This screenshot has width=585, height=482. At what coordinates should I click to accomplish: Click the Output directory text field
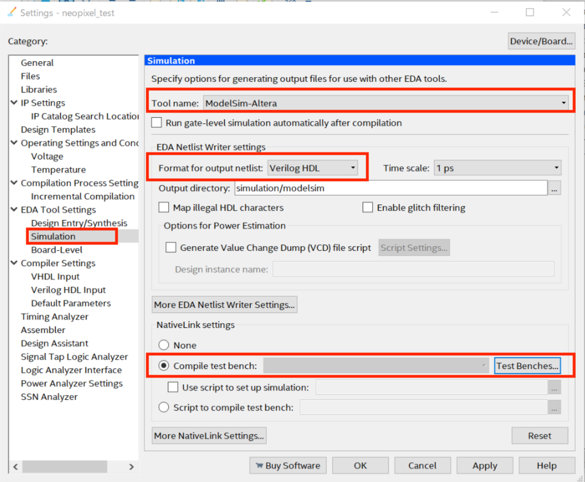tap(390, 188)
